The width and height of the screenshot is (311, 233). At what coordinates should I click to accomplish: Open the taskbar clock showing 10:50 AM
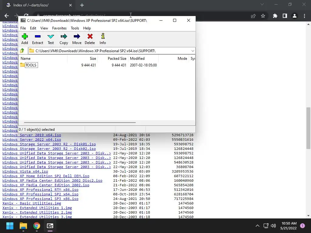pos(289,226)
